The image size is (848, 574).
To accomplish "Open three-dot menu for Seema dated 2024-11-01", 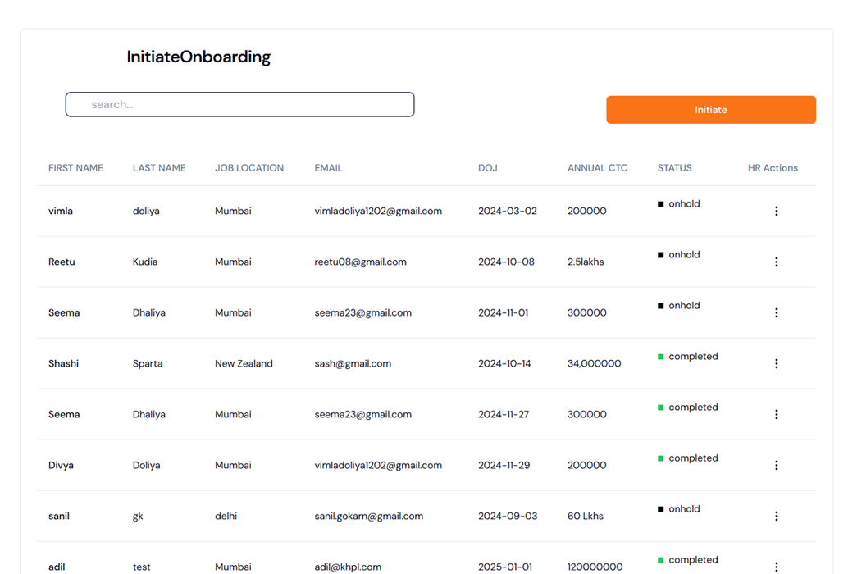I will 776,312.
